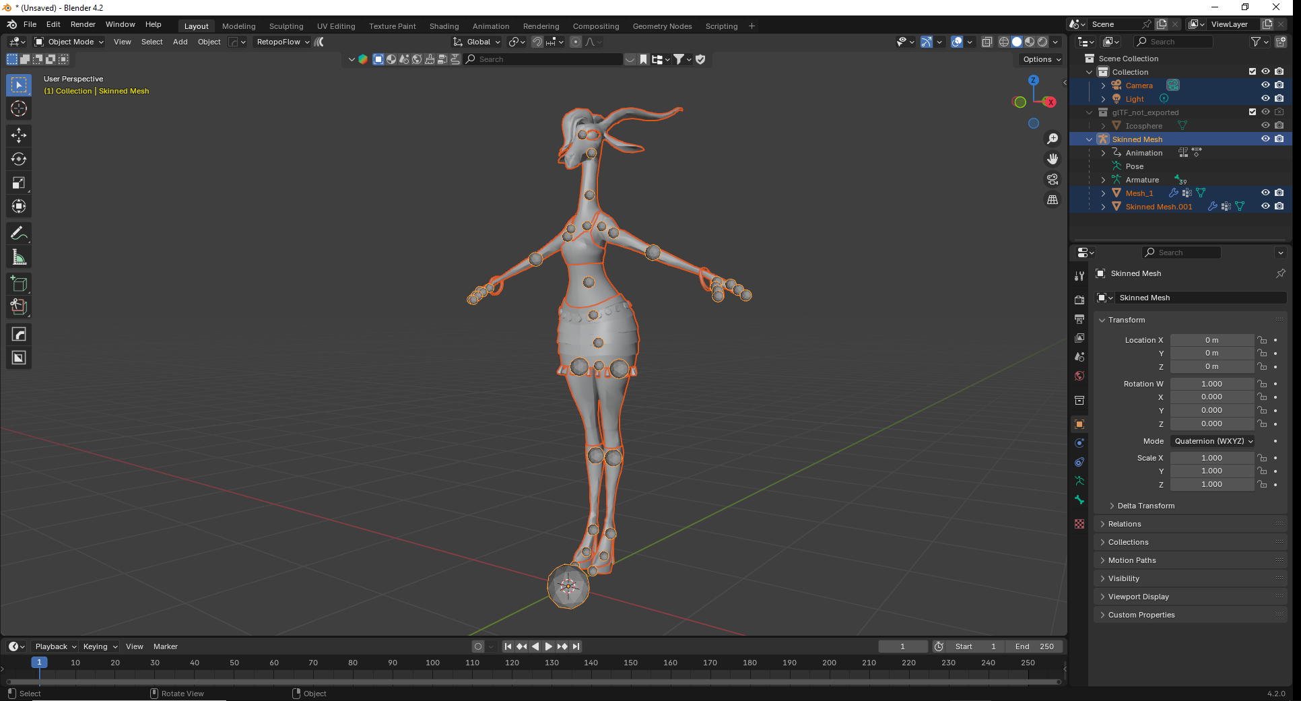
Task: Activate the Rotate tool
Action: click(x=19, y=159)
